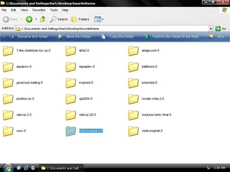Click the folder name souluna-remix-final-5

(x=156, y=115)
